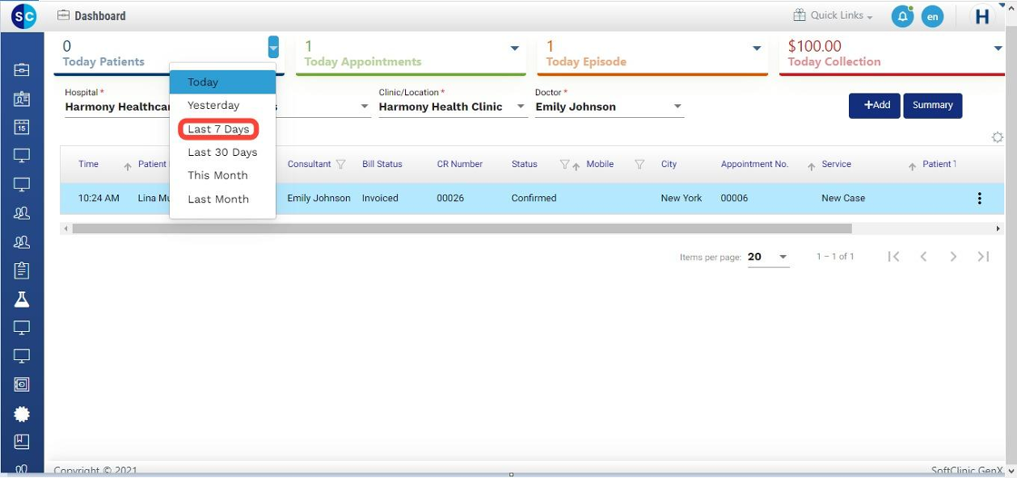The height and width of the screenshot is (478, 1017).
Task: Click the monitor icon directly below the flask icon
Action: pos(22,327)
